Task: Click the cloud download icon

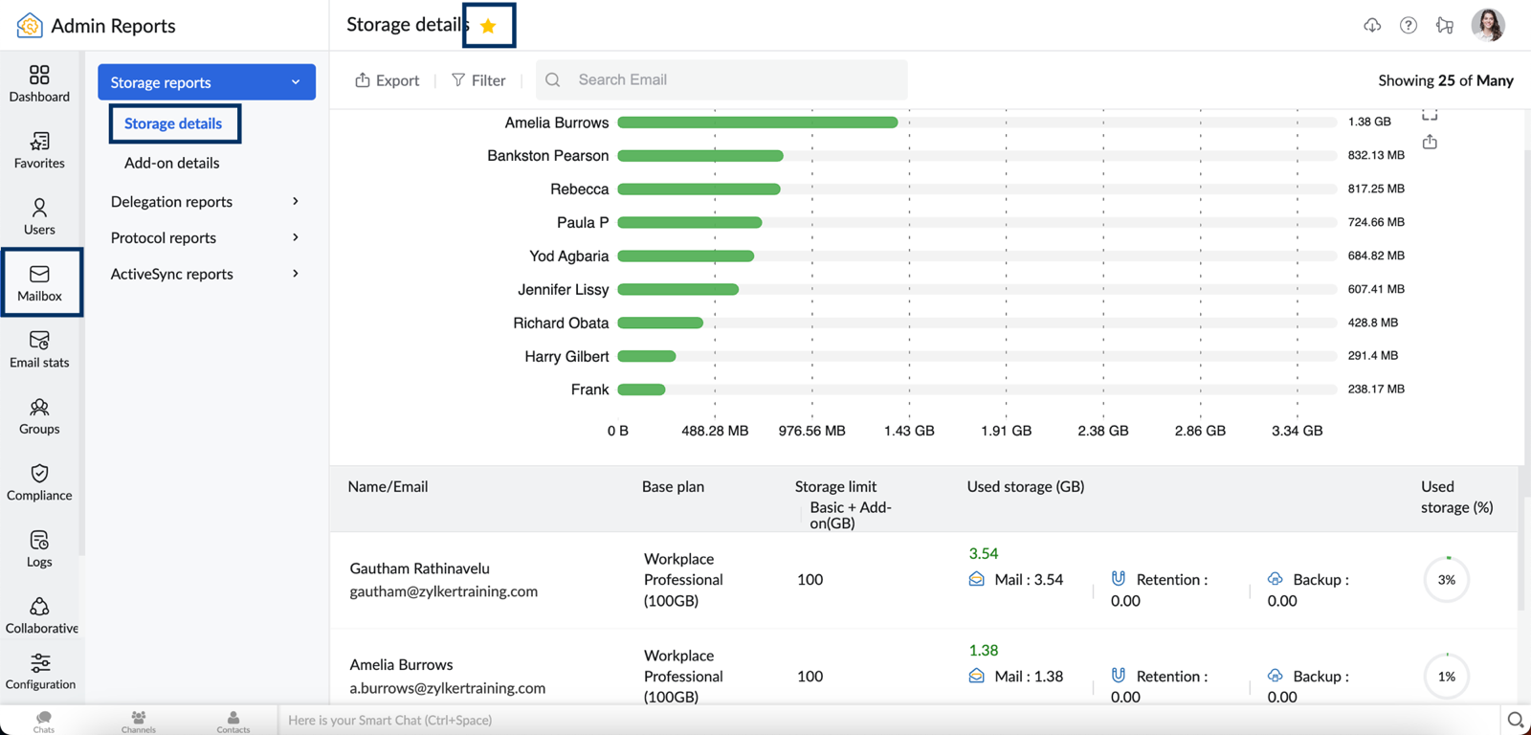Action: 1371,26
